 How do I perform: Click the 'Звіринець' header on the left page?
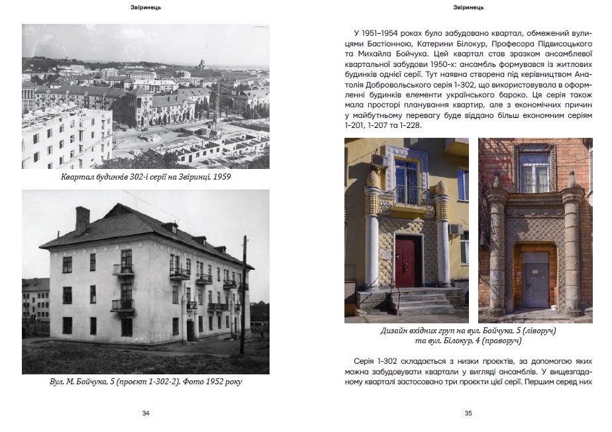[x=146, y=8]
